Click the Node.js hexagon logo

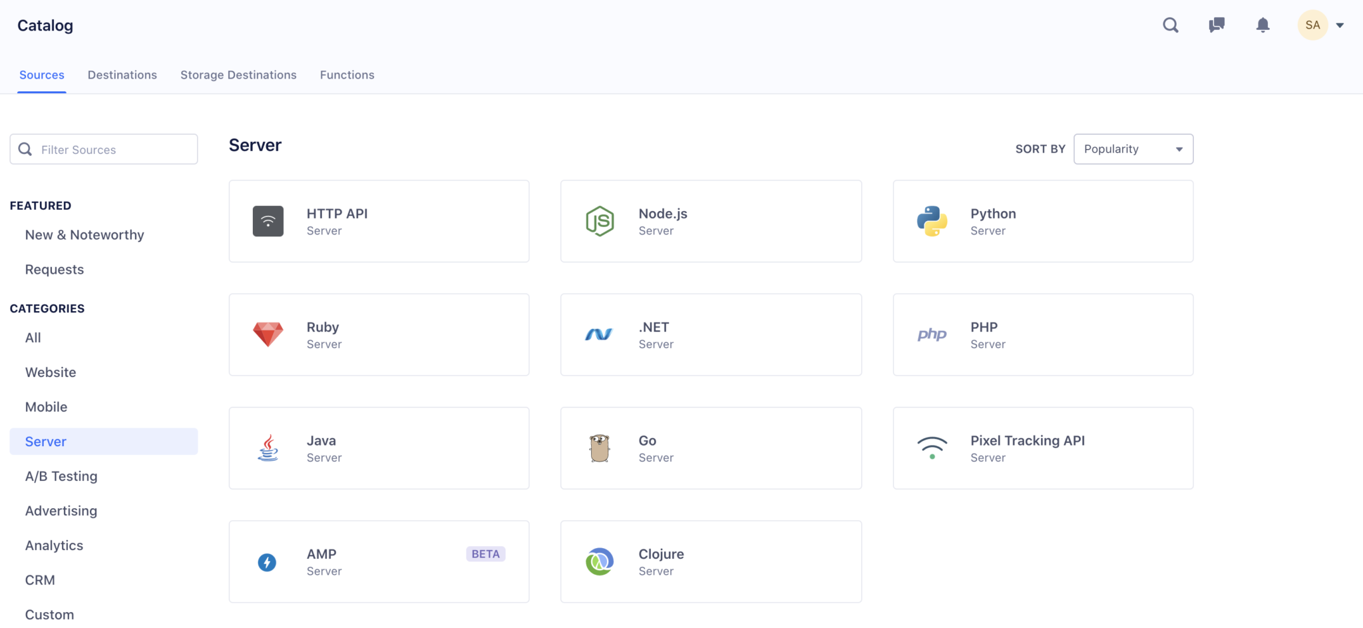(x=600, y=221)
